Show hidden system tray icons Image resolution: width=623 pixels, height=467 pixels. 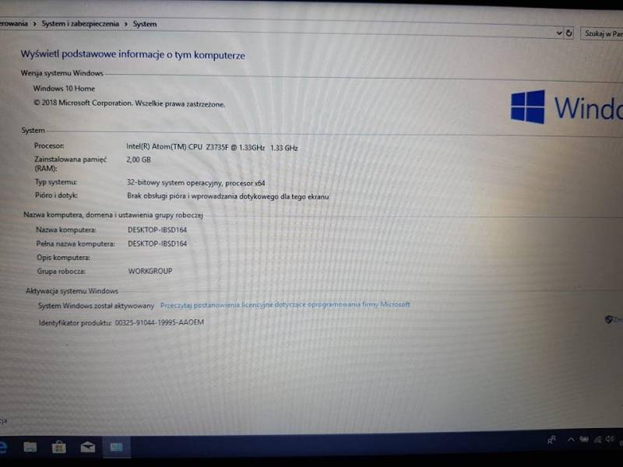(571, 439)
